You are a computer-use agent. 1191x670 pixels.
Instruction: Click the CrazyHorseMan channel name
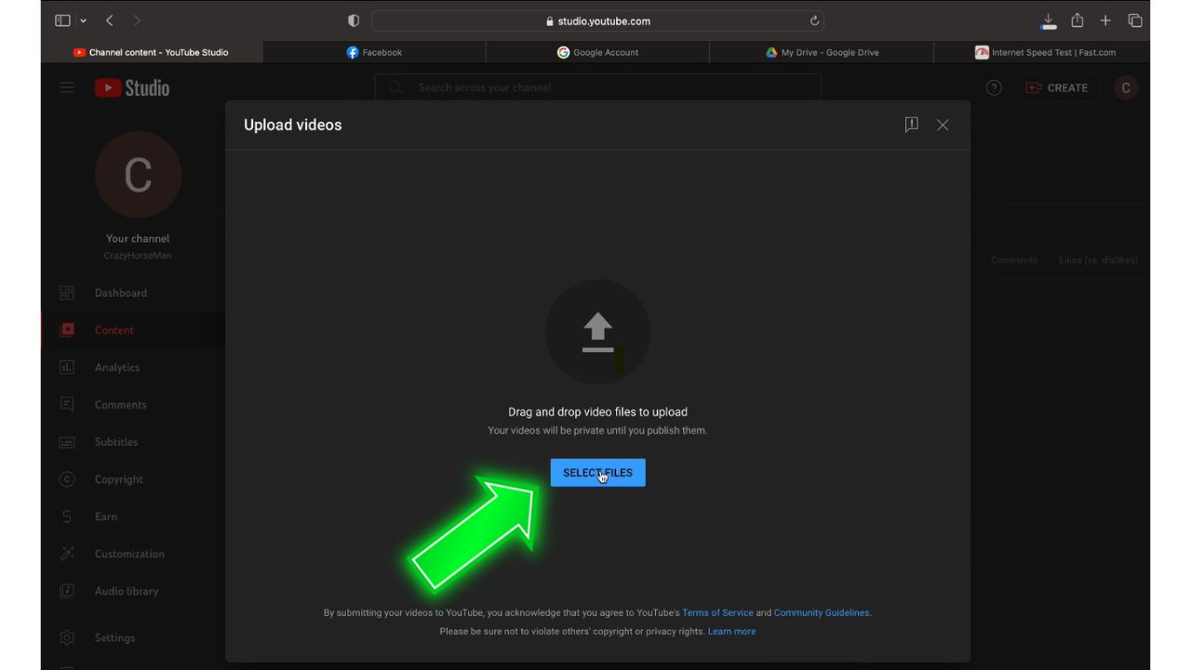click(x=138, y=255)
